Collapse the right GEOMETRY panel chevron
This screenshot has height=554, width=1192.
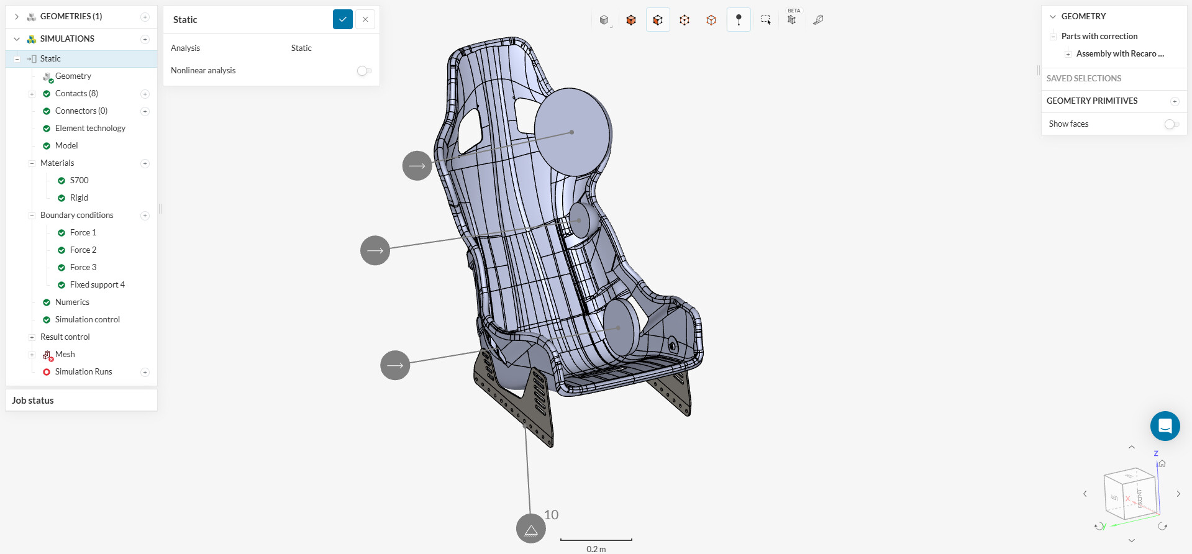[1053, 17]
